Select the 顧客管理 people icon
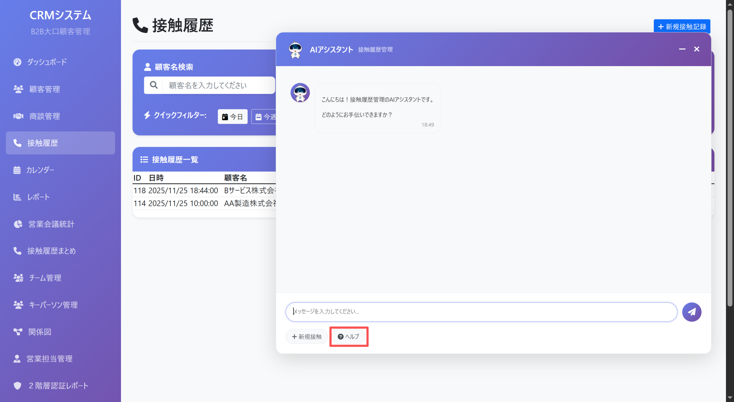The width and height of the screenshot is (734, 402). 18,89
